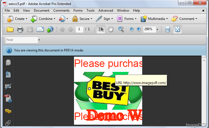Open the Advanced menu

coord(106,11)
